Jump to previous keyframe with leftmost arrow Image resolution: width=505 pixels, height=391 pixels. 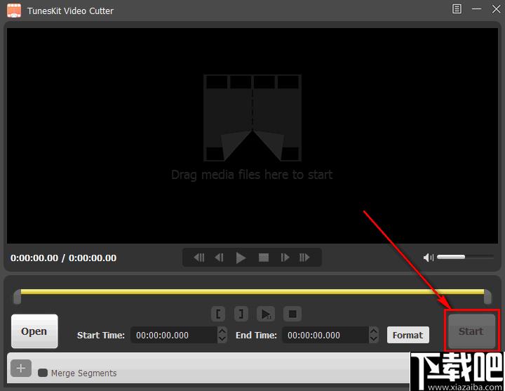[x=198, y=258]
